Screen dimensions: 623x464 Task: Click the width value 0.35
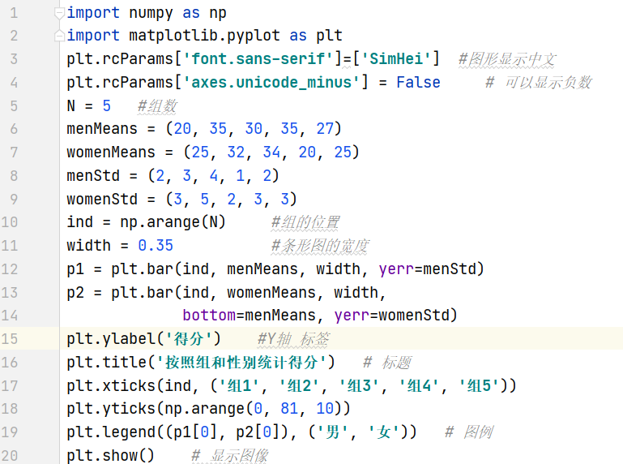156,246
